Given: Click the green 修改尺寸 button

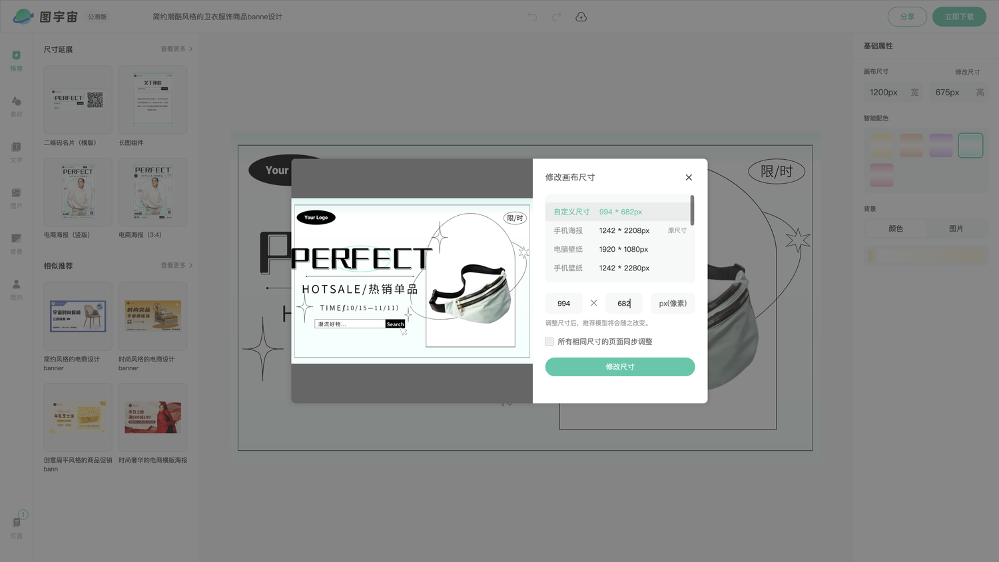Looking at the screenshot, I should pyautogui.click(x=620, y=367).
